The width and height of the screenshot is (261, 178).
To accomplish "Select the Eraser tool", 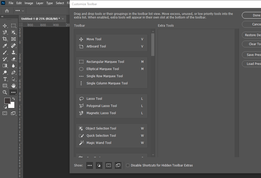I will (x=14, y=59).
